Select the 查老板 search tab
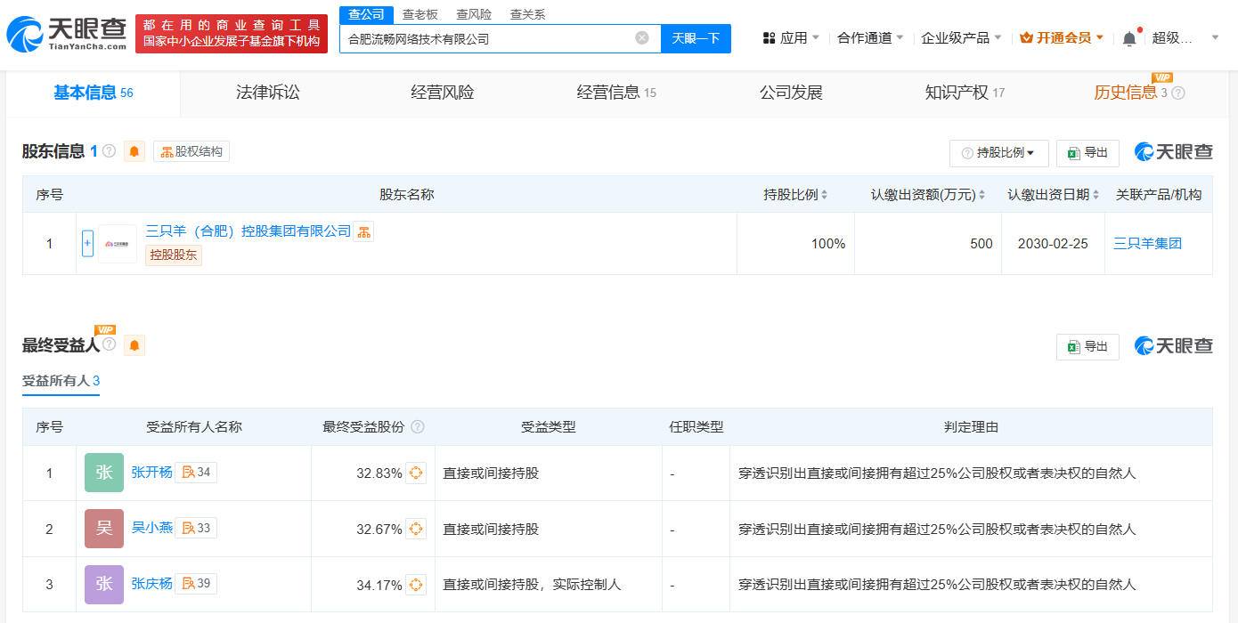Screen dimensions: 1238x623 [x=419, y=14]
